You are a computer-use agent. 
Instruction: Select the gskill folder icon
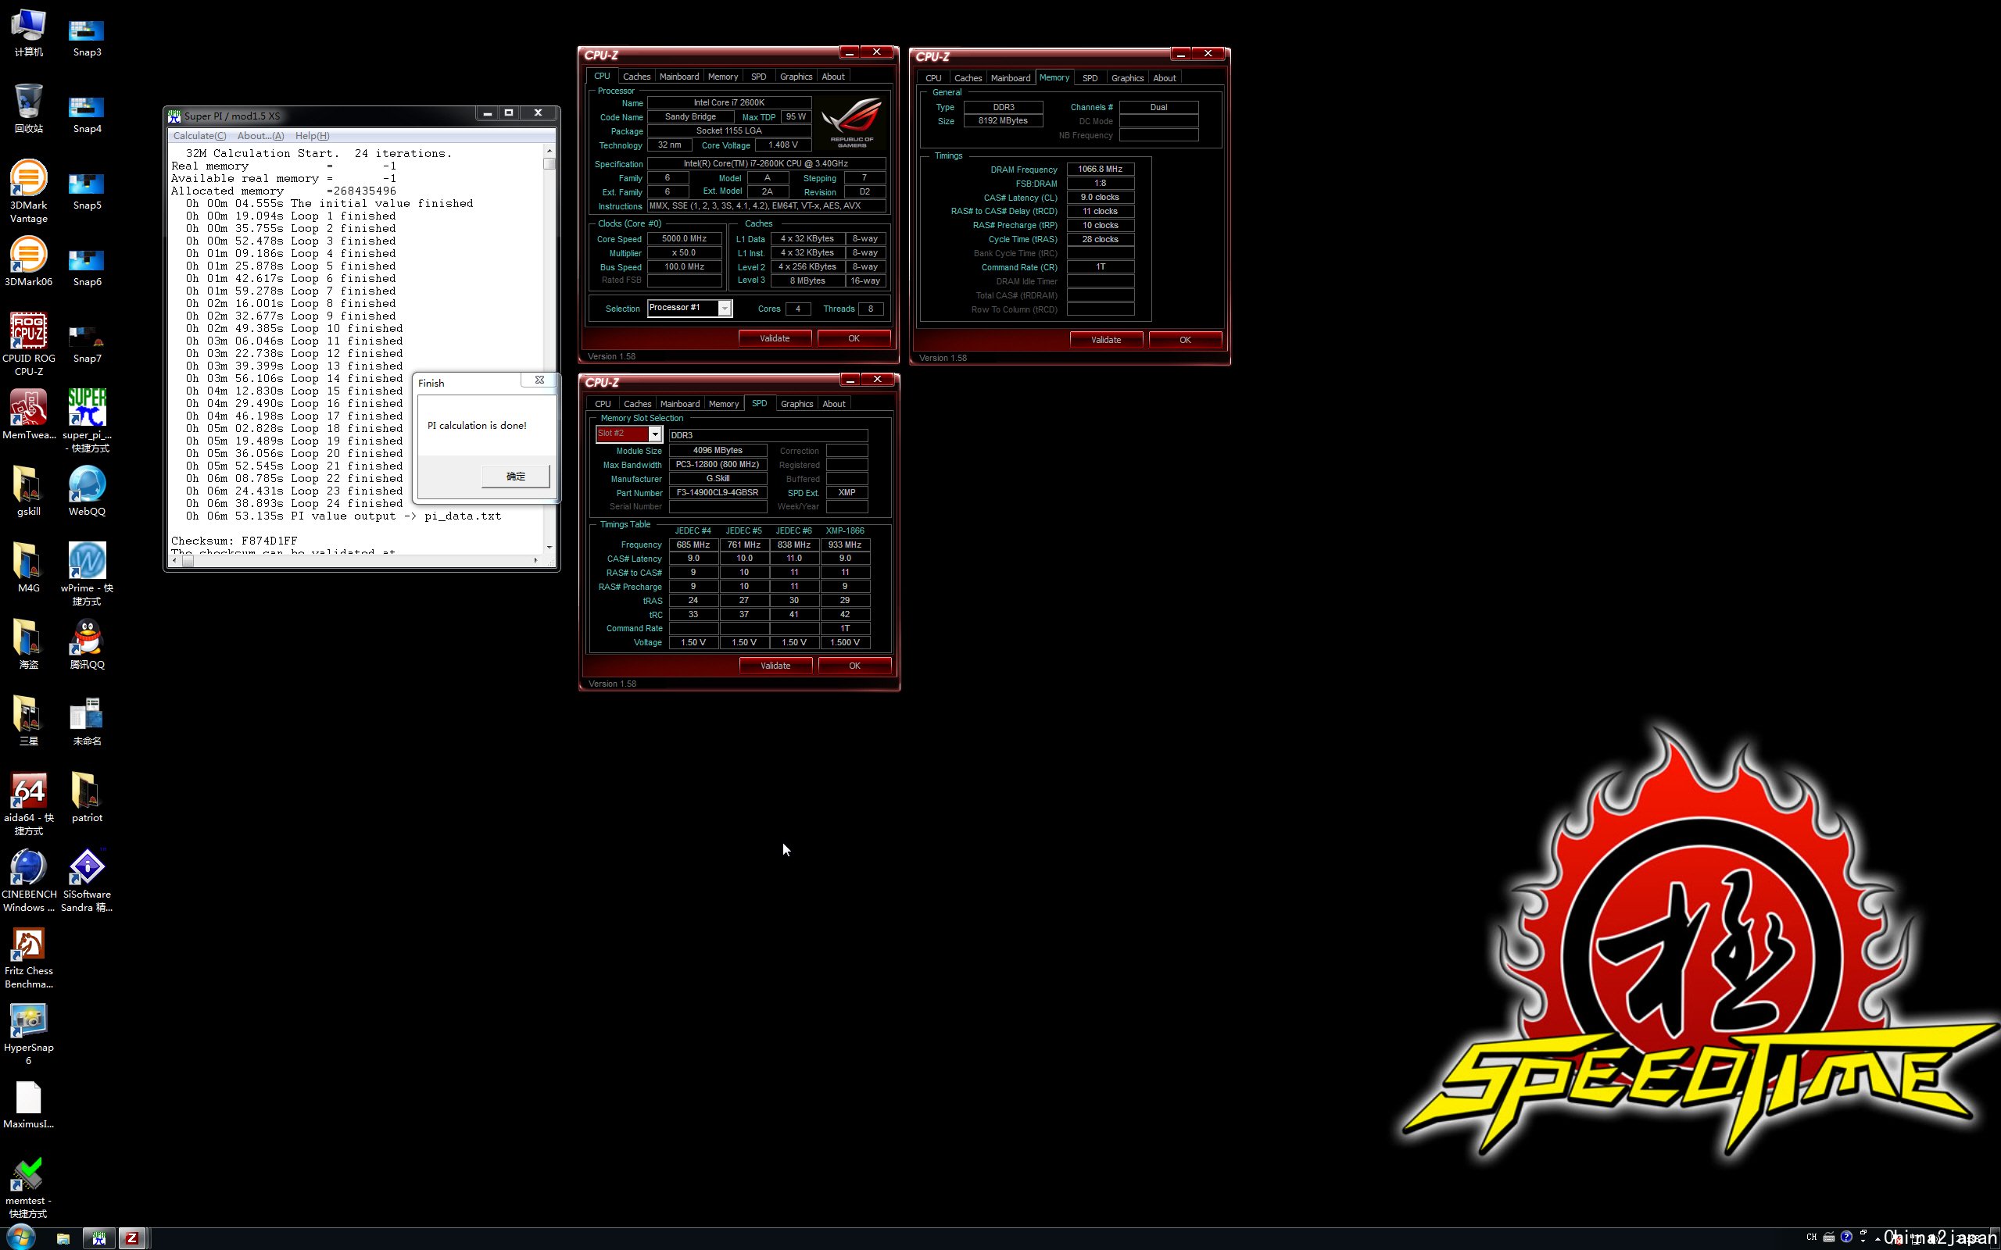(x=29, y=491)
